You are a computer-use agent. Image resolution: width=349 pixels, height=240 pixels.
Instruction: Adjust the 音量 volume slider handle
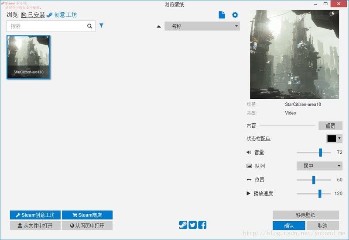point(321,152)
